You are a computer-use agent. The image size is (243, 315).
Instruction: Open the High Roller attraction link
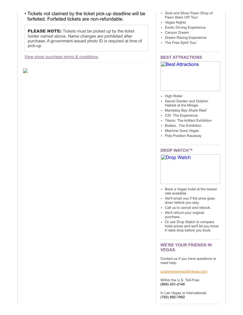point(174,96)
